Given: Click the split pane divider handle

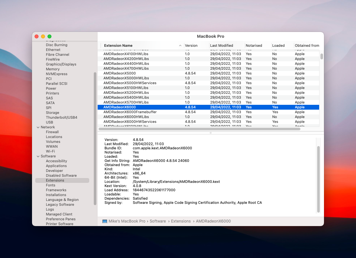Looking at the screenshot, I should (x=211, y=133).
